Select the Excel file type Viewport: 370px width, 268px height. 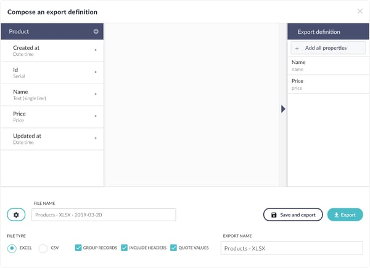point(12,248)
